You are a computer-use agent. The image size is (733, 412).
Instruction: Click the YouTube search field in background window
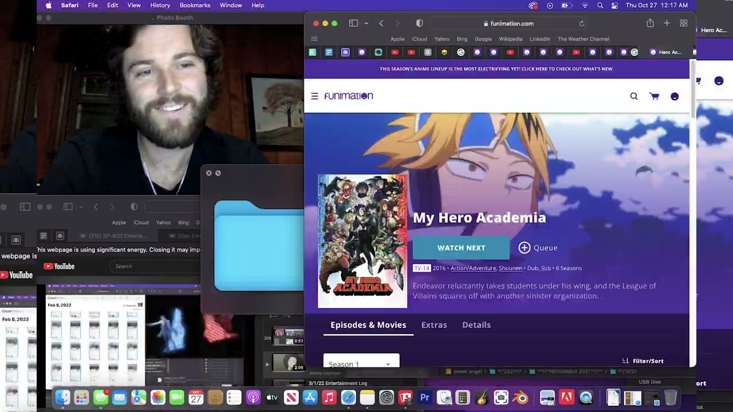(155, 266)
